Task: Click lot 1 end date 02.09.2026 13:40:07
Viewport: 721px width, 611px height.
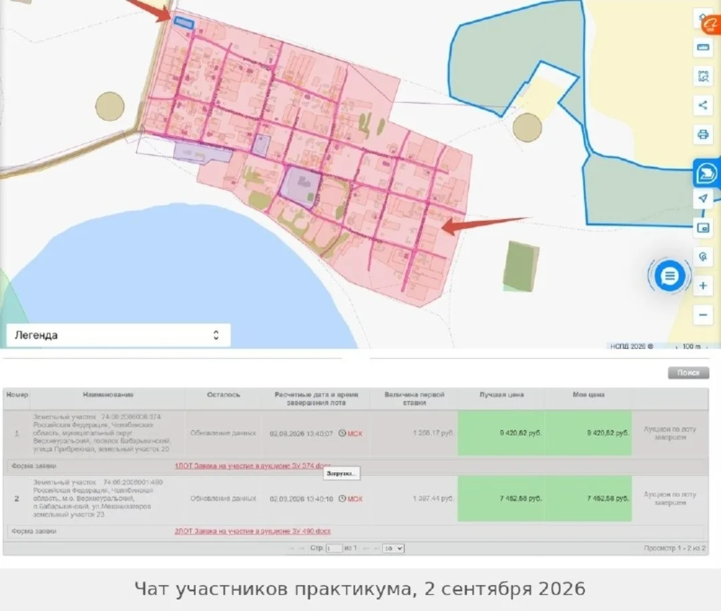Action: click(301, 433)
